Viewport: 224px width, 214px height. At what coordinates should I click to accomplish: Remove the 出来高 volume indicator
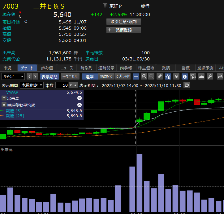pyautogui.click(x=79, y=98)
